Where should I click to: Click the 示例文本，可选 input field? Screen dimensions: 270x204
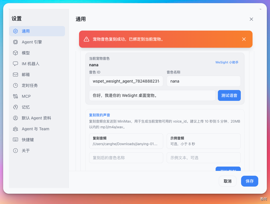[204, 158]
